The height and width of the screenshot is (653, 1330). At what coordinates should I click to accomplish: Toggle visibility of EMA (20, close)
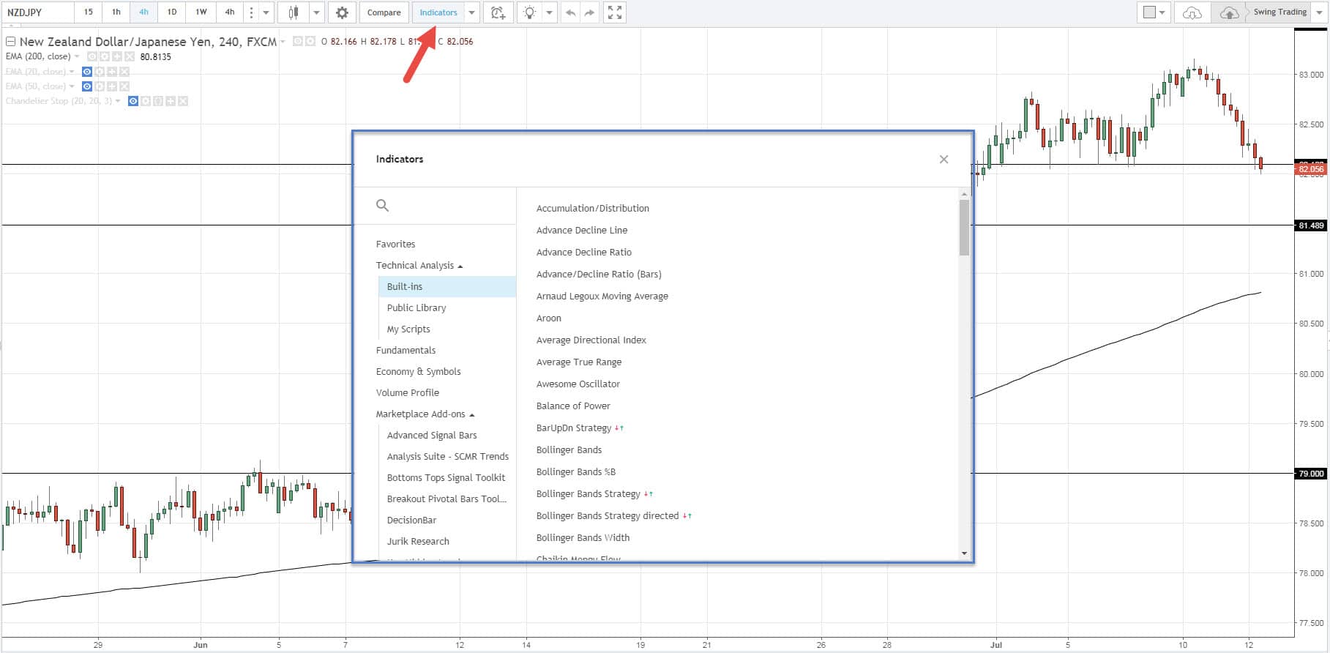[x=87, y=72]
